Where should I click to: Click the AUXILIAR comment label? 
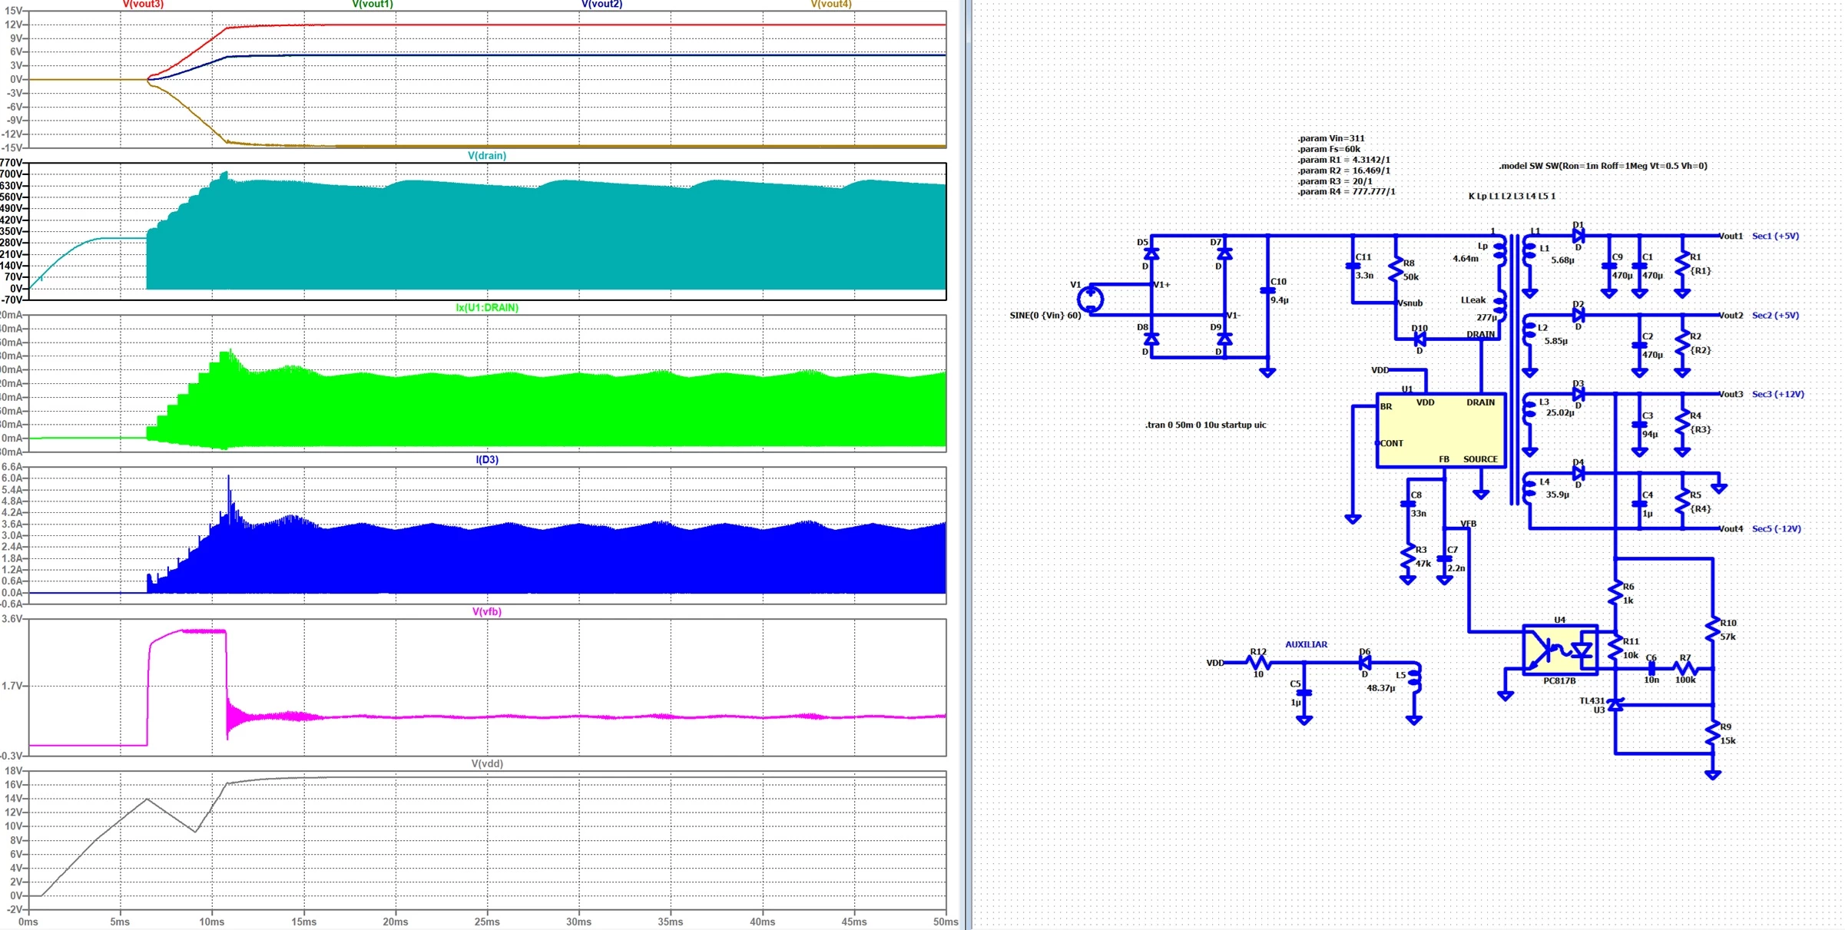pyautogui.click(x=1306, y=645)
